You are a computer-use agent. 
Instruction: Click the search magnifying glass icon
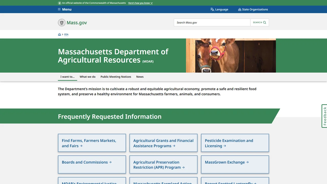[x=265, y=22]
